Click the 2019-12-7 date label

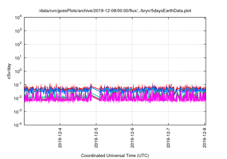[168, 138]
